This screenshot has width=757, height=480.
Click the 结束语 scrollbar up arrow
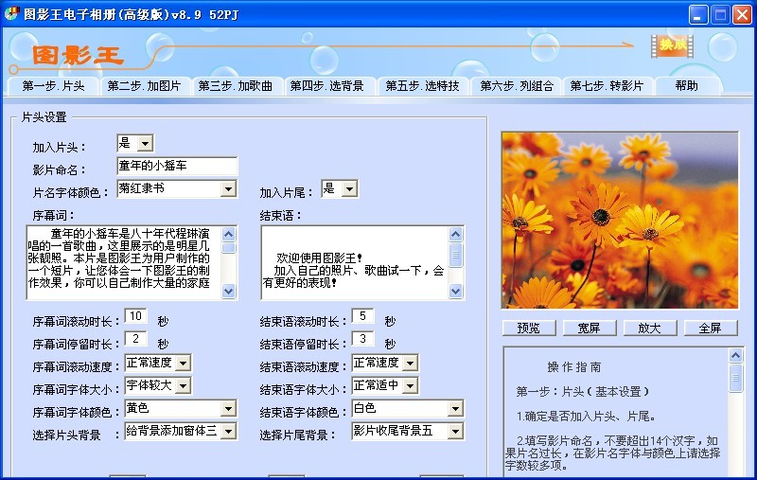point(456,234)
